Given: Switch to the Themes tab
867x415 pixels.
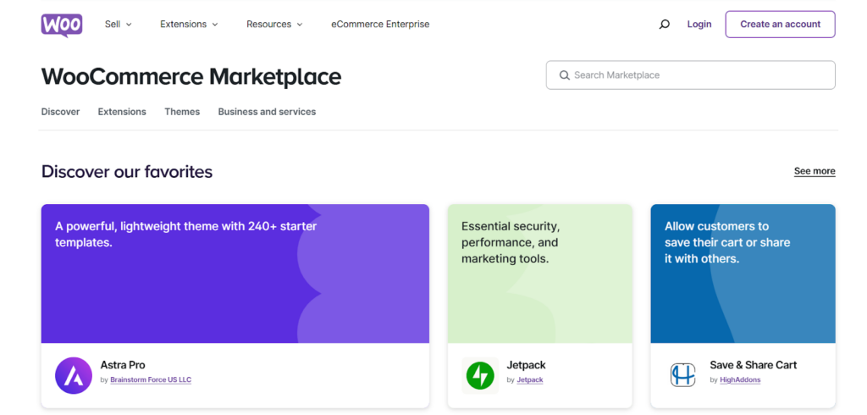Looking at the screenshot, I should 182,112.
